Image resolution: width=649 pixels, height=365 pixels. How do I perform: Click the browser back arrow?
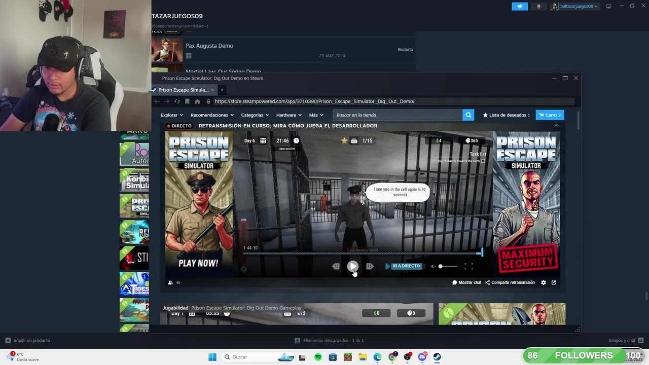(157, 101)
